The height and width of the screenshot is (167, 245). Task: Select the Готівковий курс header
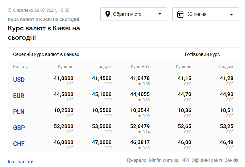[202, 54]
